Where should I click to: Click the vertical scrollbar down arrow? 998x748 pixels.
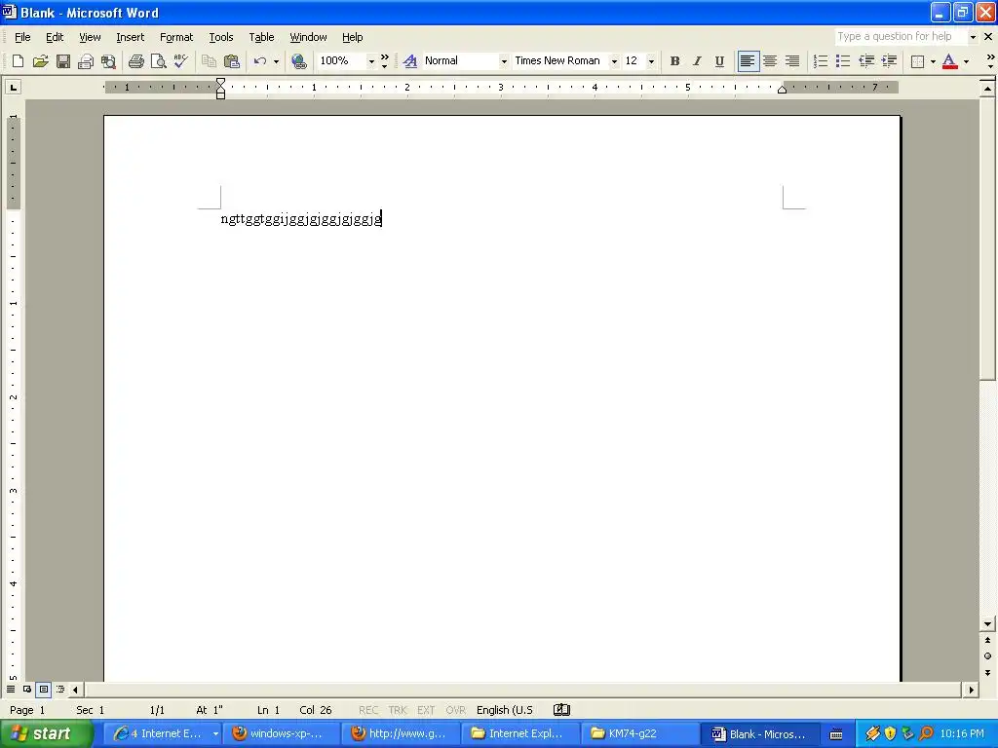point(987,623)
